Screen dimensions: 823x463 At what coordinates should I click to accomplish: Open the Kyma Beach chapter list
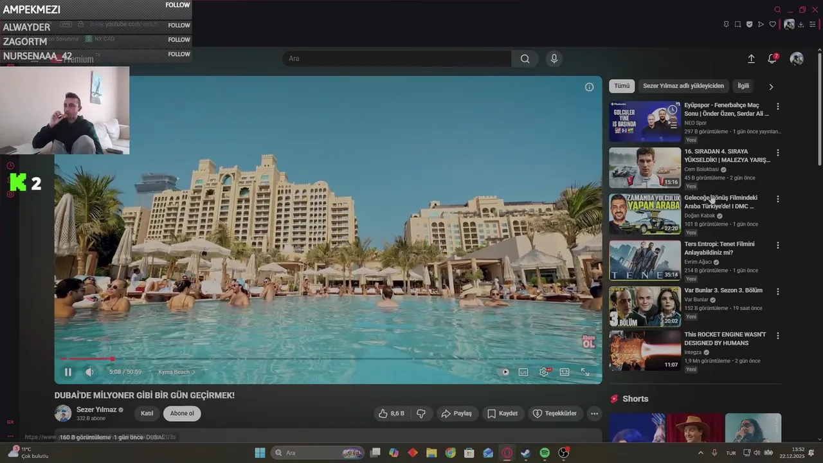(177, 372)
